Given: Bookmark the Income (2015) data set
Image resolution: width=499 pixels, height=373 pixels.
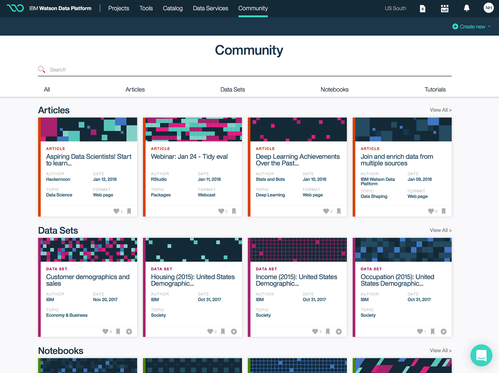Looking at the screenshot, I should pyautogui.click(x=328, y=331).
